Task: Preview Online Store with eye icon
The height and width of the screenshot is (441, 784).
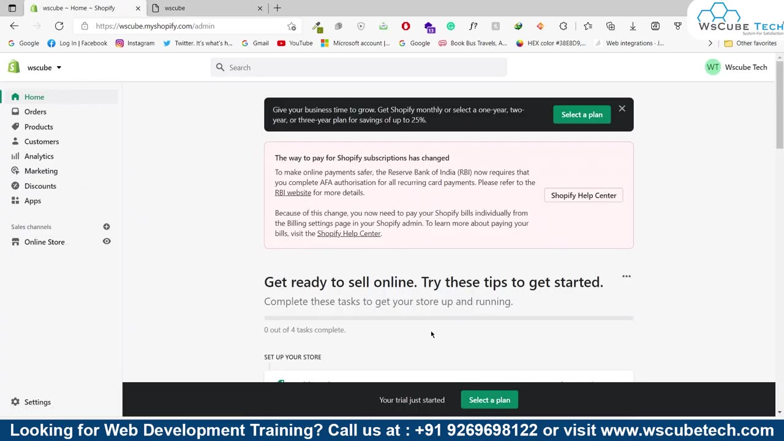Action: pos(107,241)
